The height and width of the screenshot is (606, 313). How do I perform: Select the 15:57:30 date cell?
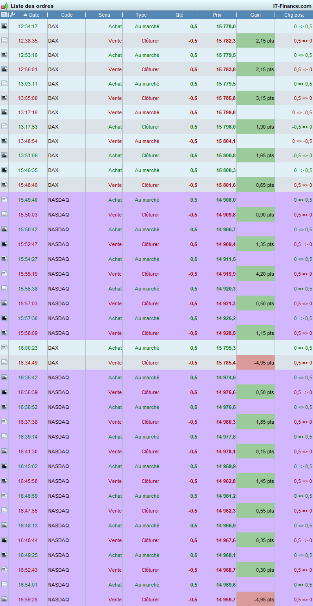pos(28,318)
